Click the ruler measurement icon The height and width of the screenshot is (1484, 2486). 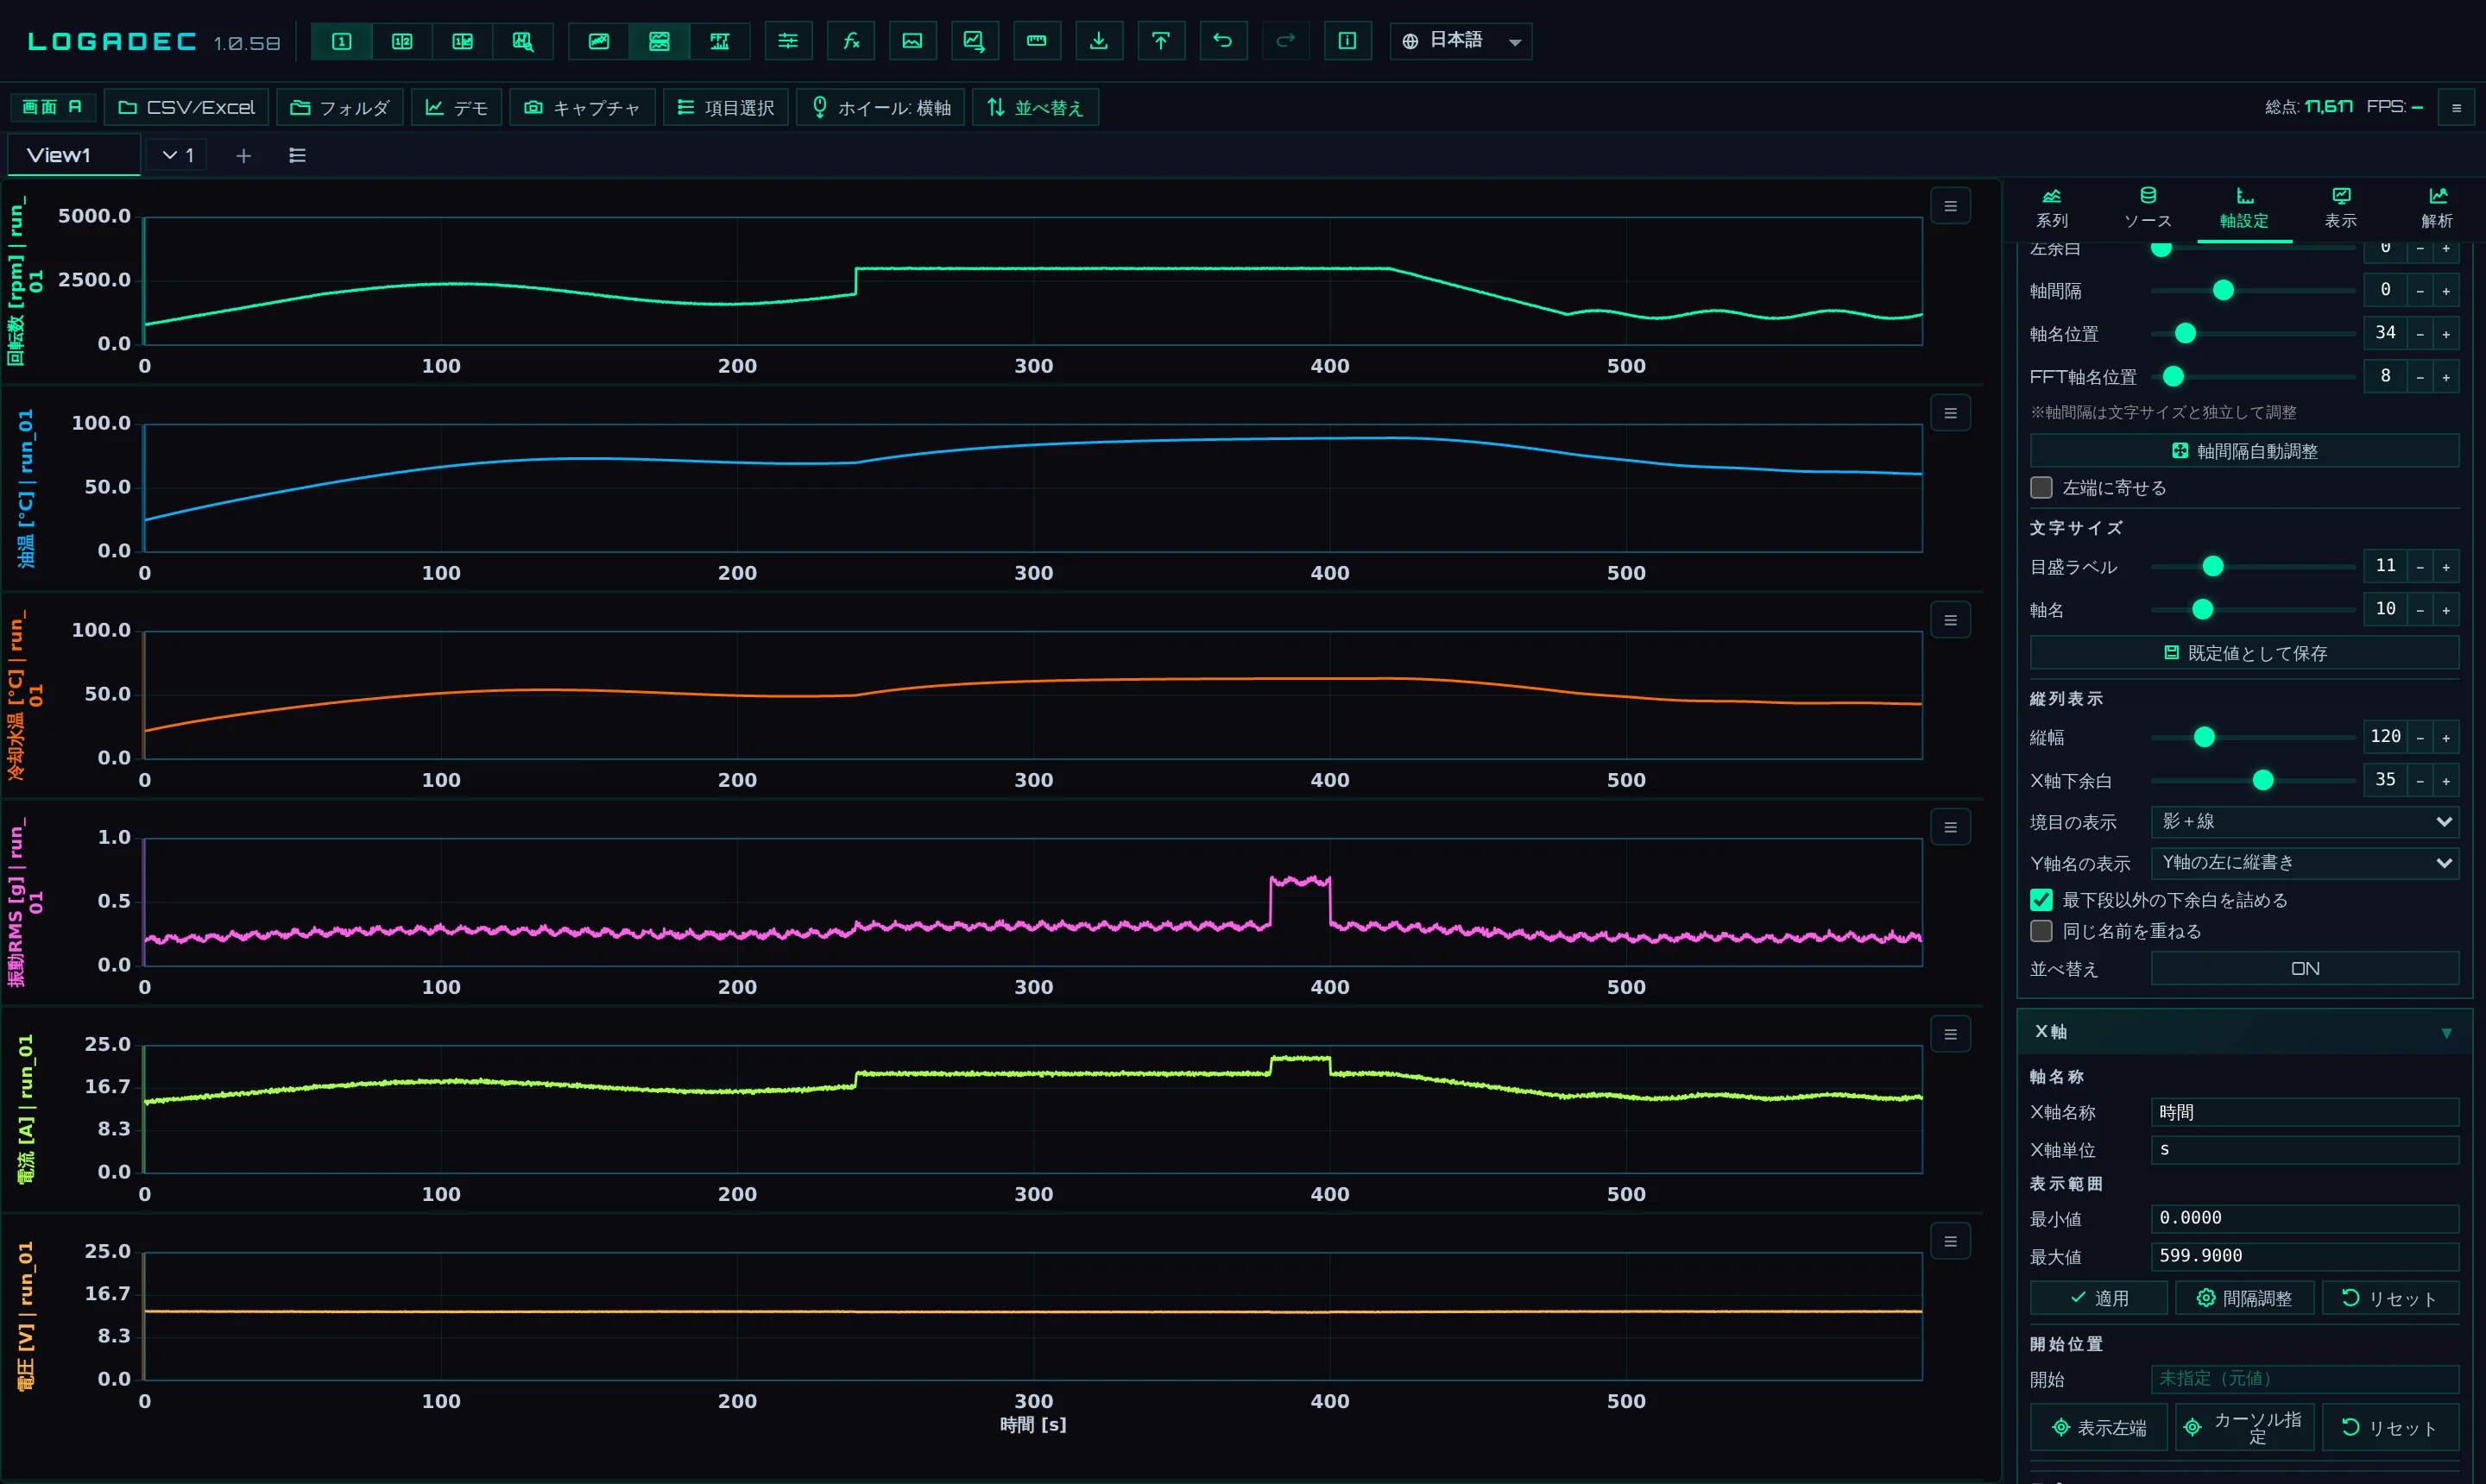click(1037, 41)
